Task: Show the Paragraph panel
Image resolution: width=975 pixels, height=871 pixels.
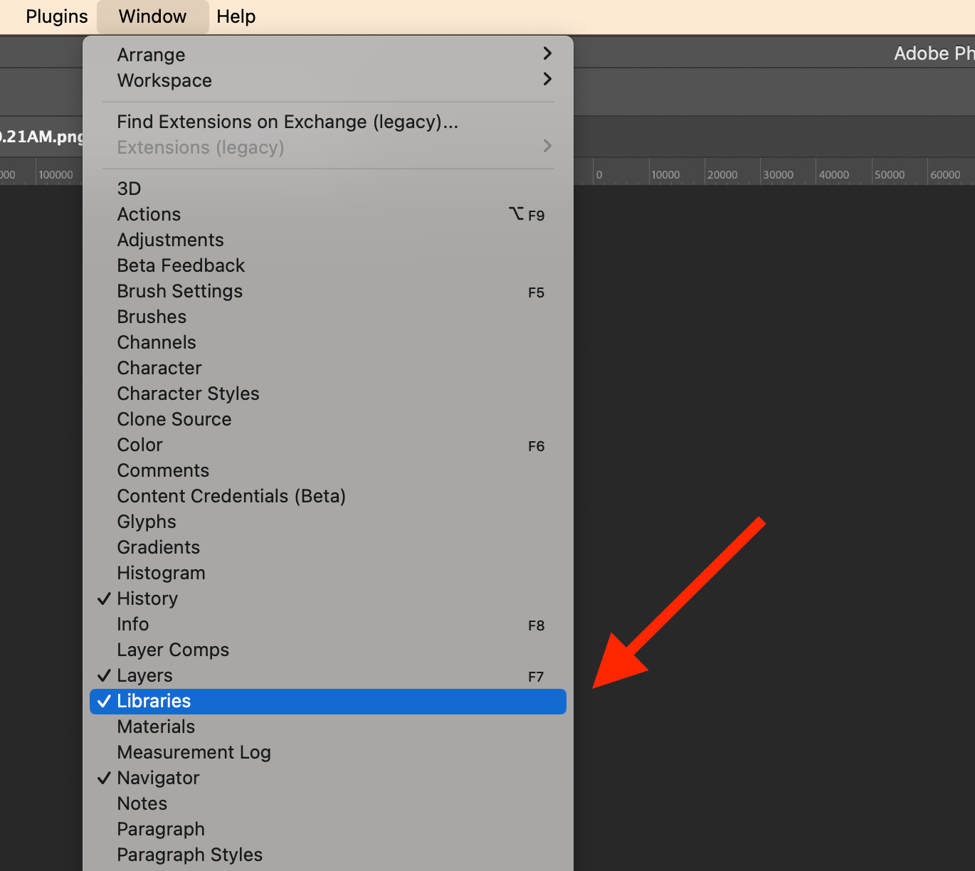Action: [x=328, y=829]
